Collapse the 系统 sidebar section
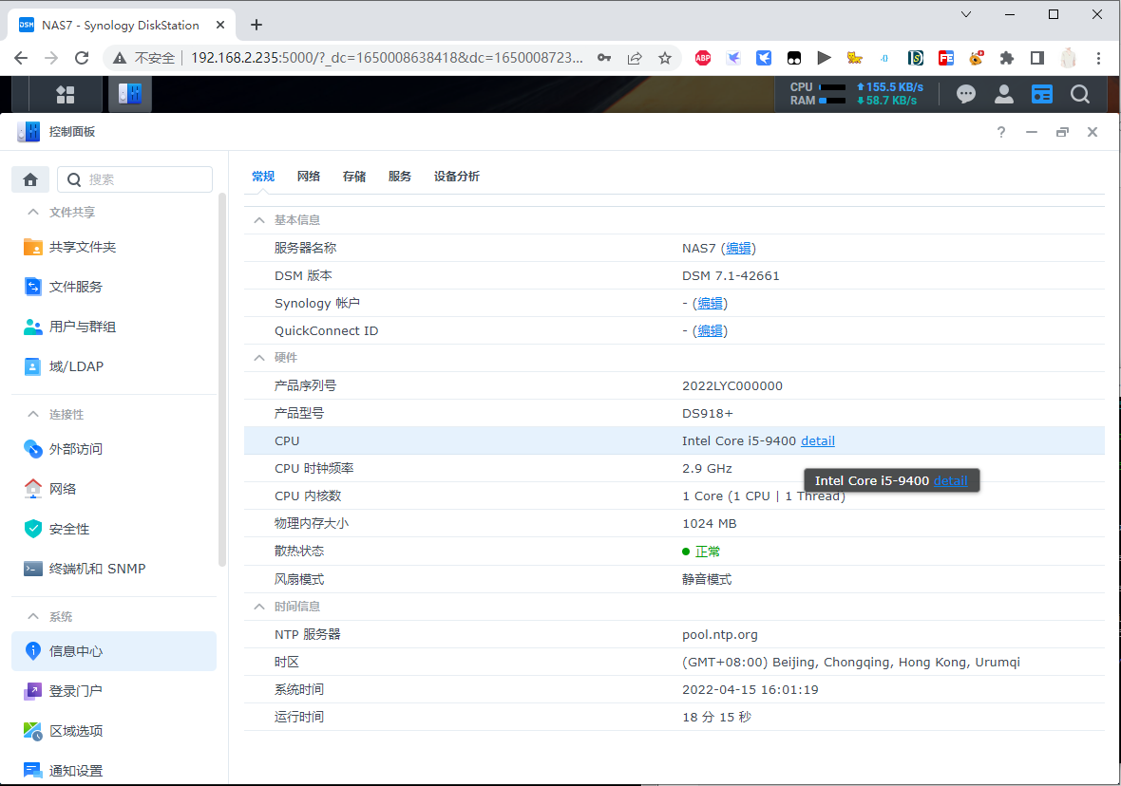The image size is (1121, 786). pos(33,617)
